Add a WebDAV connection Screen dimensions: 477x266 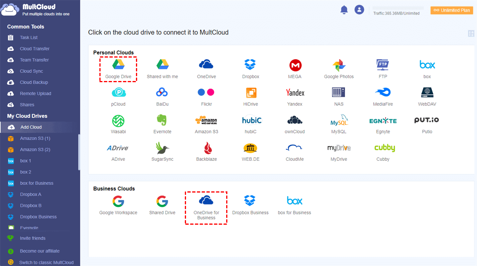pyautogui.click(x=427, y=96)
